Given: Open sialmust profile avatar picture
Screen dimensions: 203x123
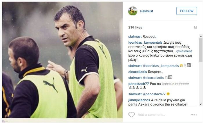Looking at the screenshot, I should (x=133, y=11).
